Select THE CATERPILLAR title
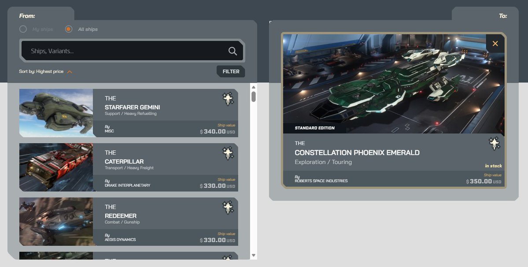528x267 pixels. coord(124,157)
